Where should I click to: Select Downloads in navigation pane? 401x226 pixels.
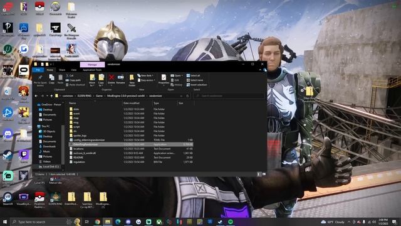click(x=48, y=146)
